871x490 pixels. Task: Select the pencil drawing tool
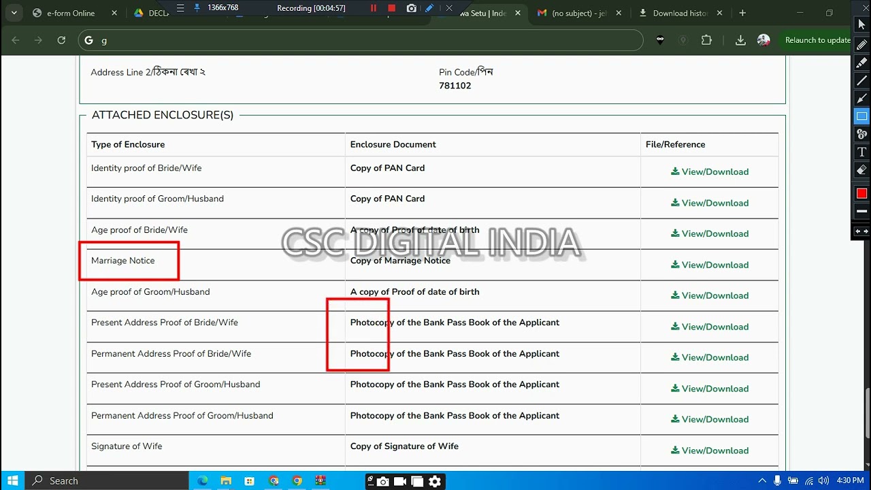pos(861,45)
